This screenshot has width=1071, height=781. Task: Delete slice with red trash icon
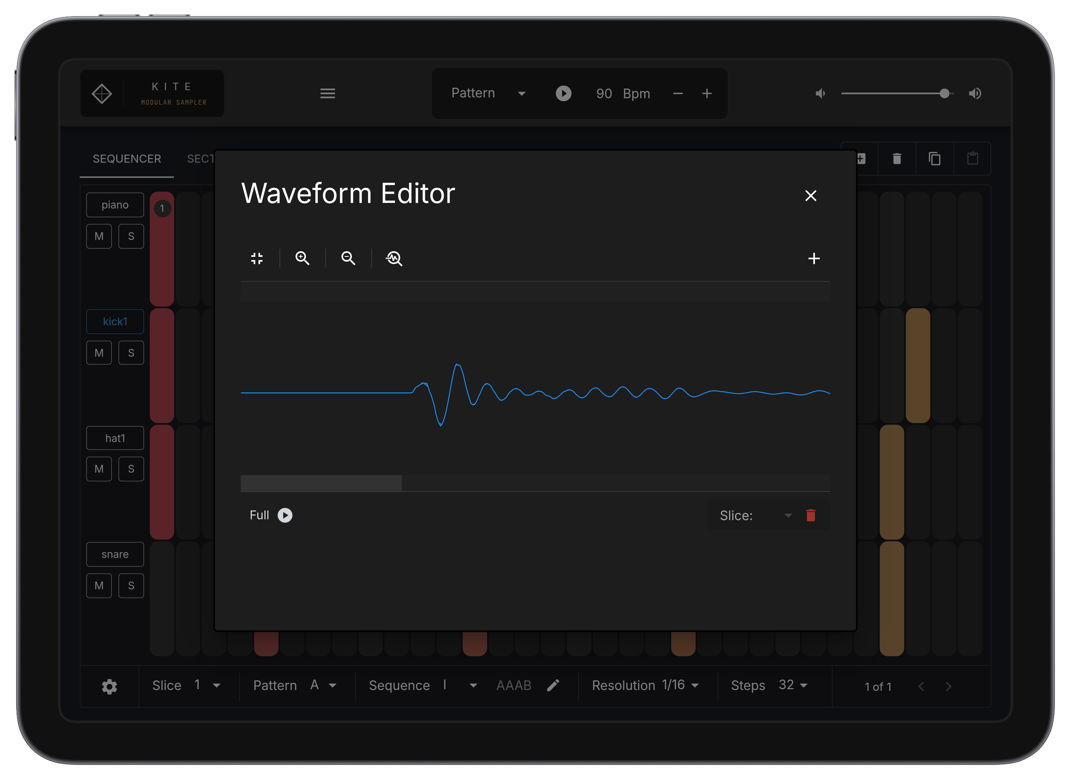(810, 515)
